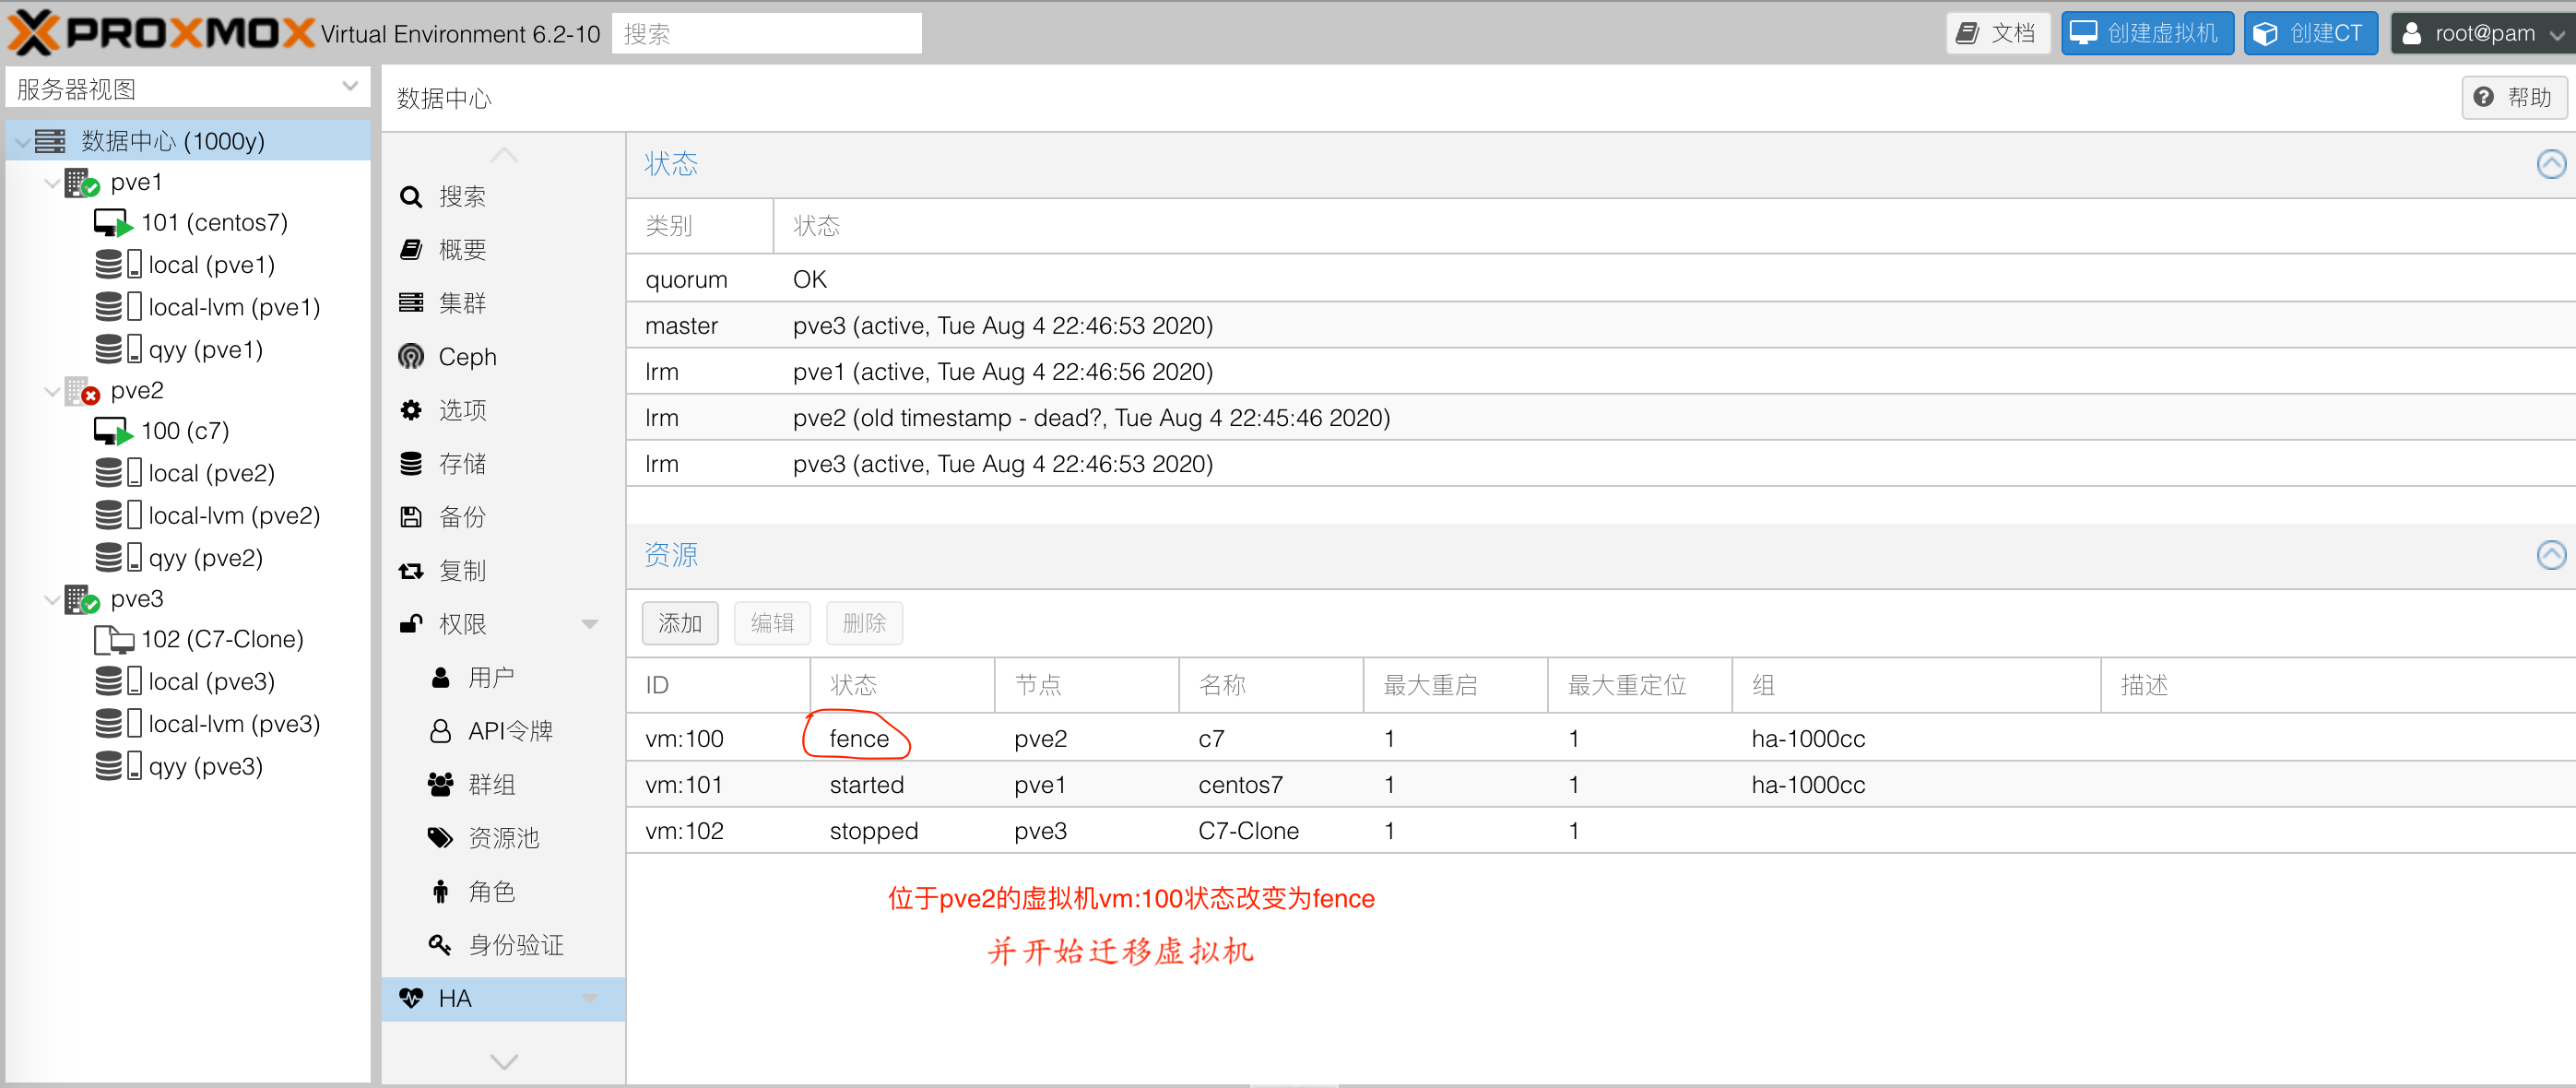Sort by the 节点 column header
This screenshot has width=2576, height=1088.
pyautogui.click(x=1086, y=685)
